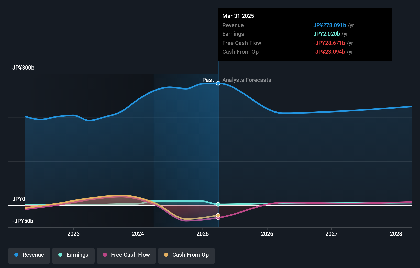Select the Cash From Op data point marker
This screenshot has height=268, width=420.
[x=218, y=215]
